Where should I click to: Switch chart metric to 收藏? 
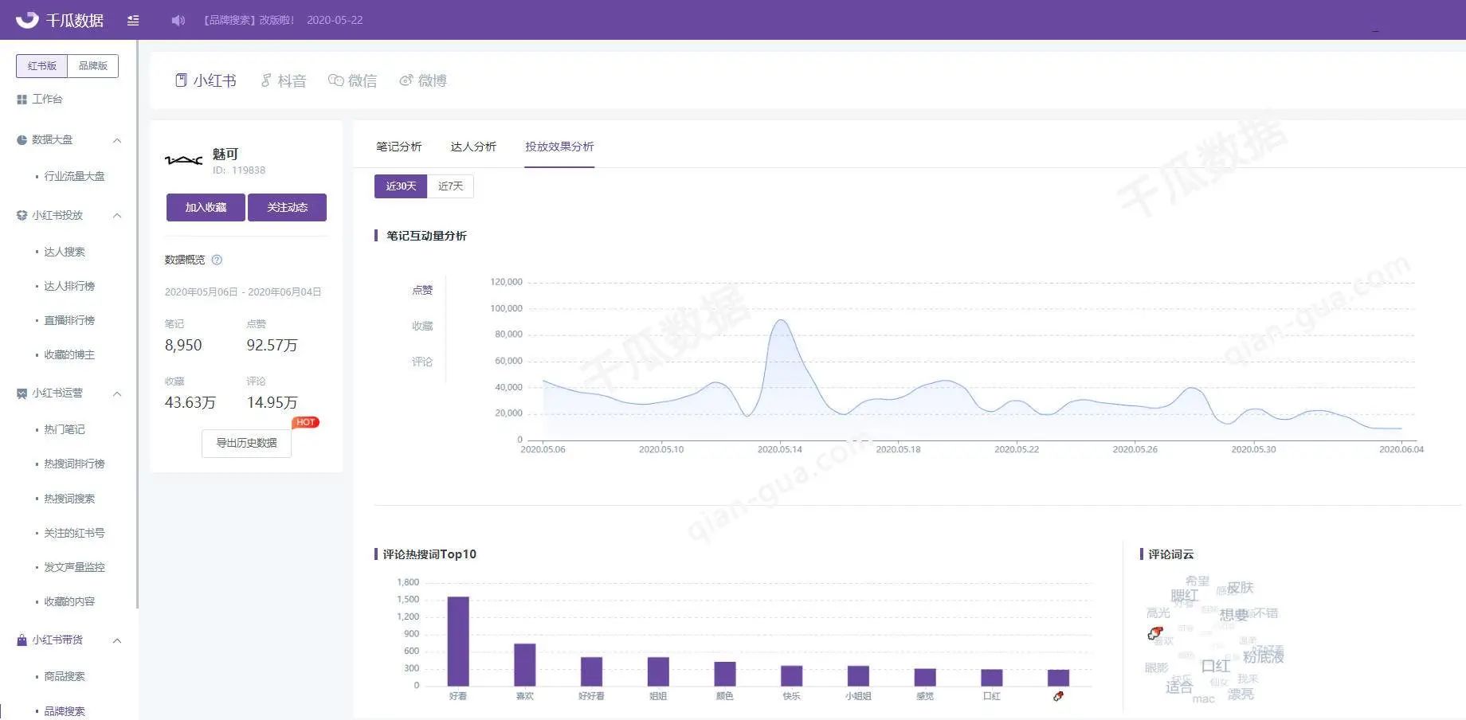(422, 326)
